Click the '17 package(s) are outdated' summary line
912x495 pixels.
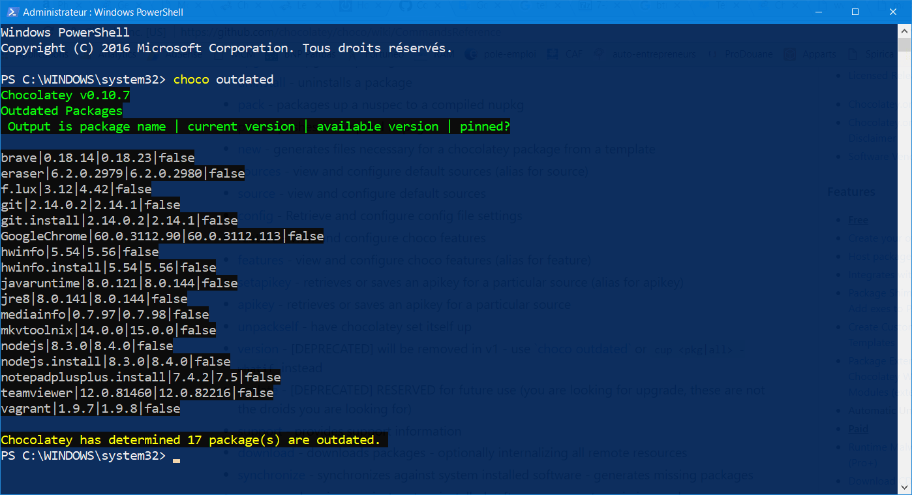(x=194, y=440)
